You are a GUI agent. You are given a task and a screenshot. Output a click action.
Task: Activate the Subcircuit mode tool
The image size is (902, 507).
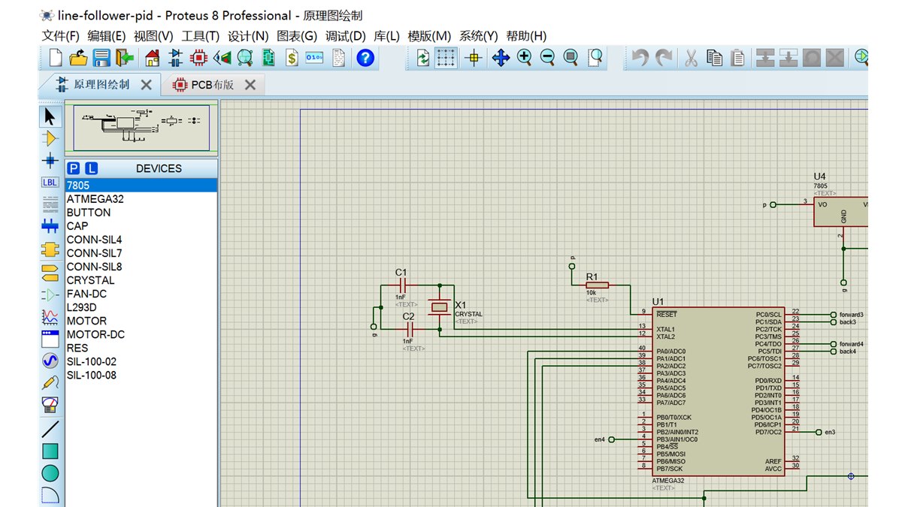click(50, 249)
